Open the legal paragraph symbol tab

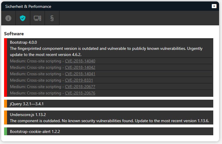coord(52,18)
